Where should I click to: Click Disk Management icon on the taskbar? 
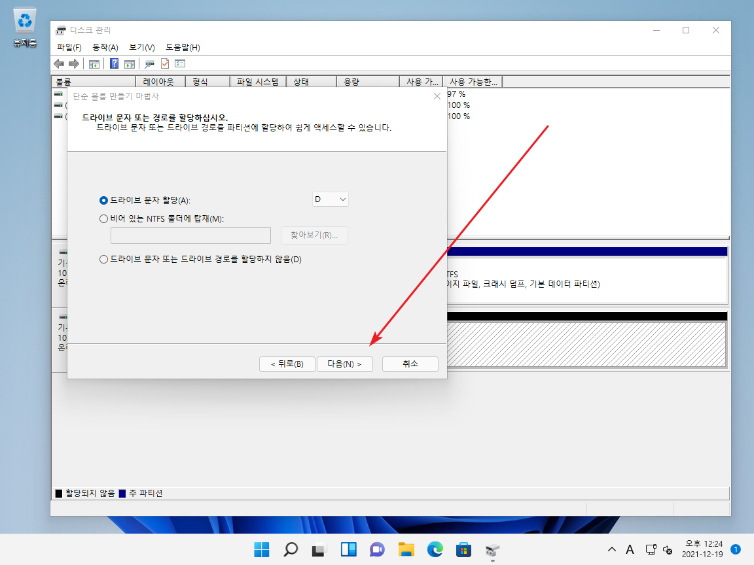(492, 549)
